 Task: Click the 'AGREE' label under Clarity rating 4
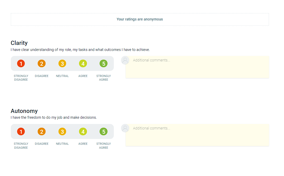[x=83, y=76]
